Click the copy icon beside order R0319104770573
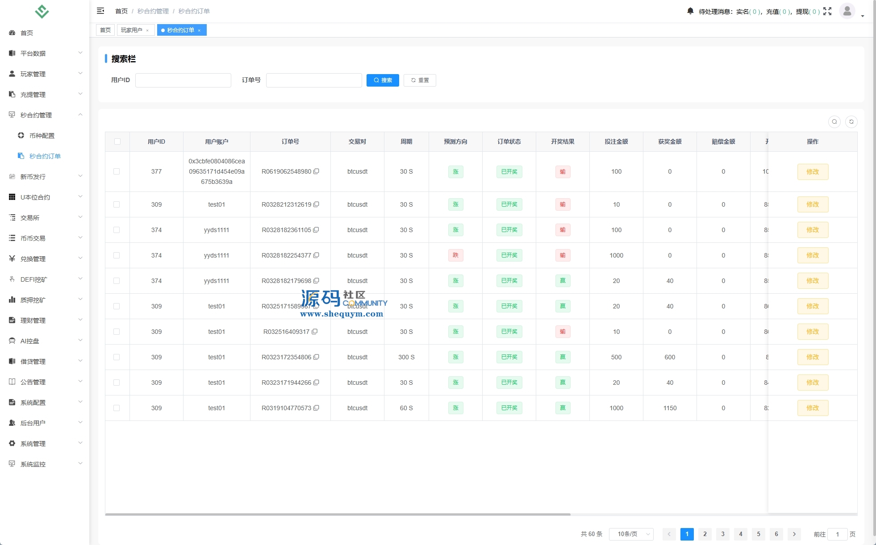Image resolution: width=876 pixels, height=545 pixels. click(x=316, y=408)
